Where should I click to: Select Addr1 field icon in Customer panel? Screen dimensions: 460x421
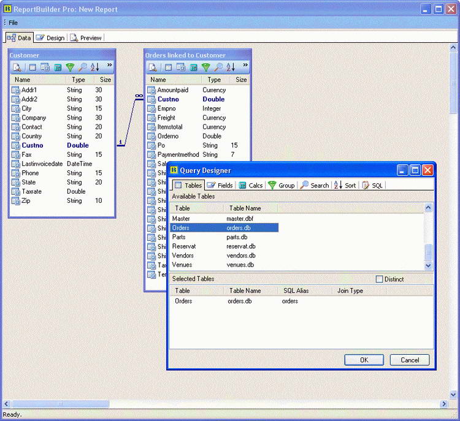point(15,90)
